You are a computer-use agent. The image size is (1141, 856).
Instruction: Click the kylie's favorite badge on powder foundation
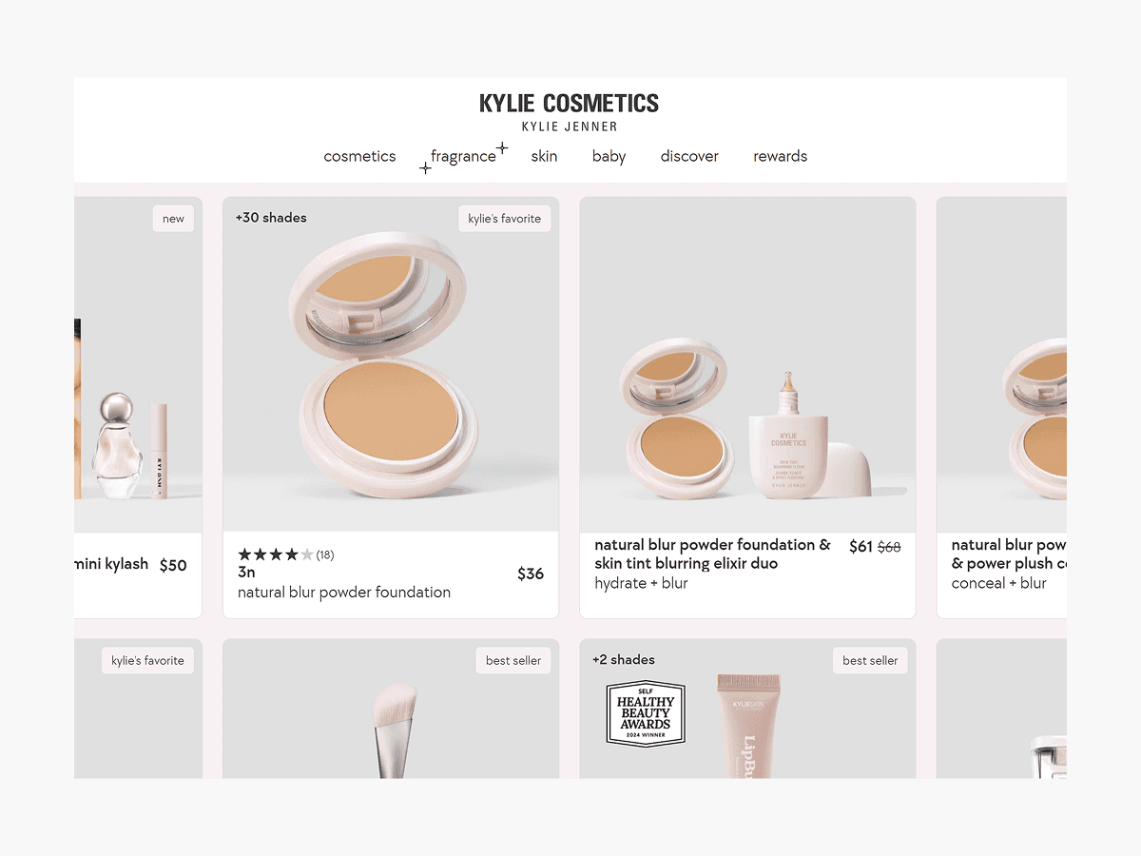point(504,219)
